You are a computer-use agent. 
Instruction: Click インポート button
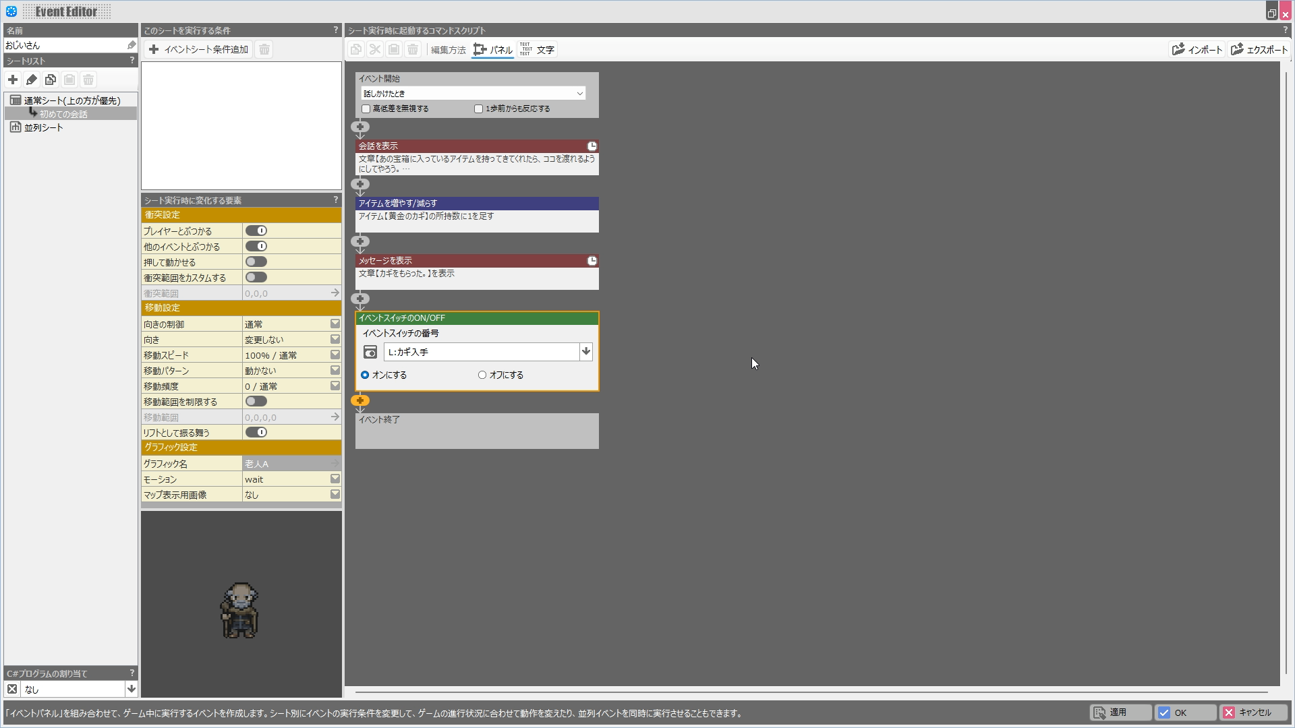tap(1197, 49)
